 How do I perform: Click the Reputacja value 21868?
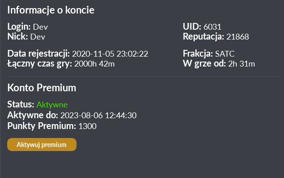tap(238, 37)
